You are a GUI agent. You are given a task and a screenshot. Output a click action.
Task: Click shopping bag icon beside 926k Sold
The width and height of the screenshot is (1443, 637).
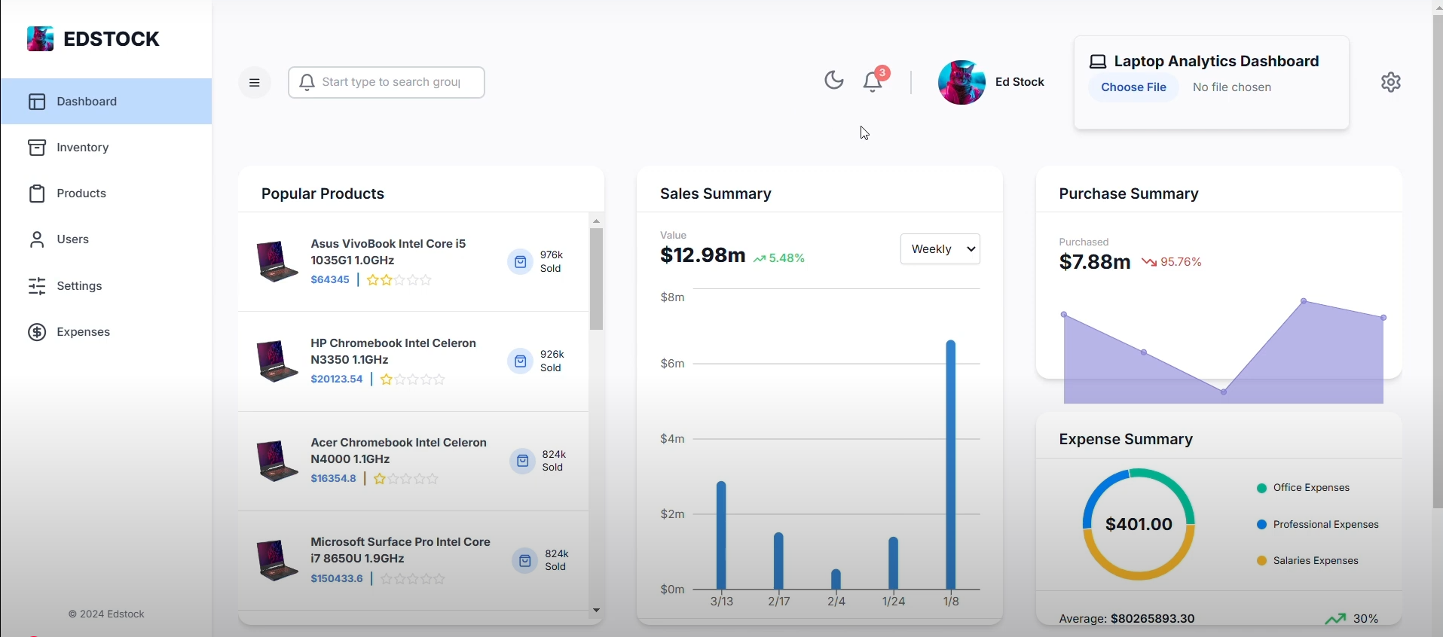click(x=520, y=361)
